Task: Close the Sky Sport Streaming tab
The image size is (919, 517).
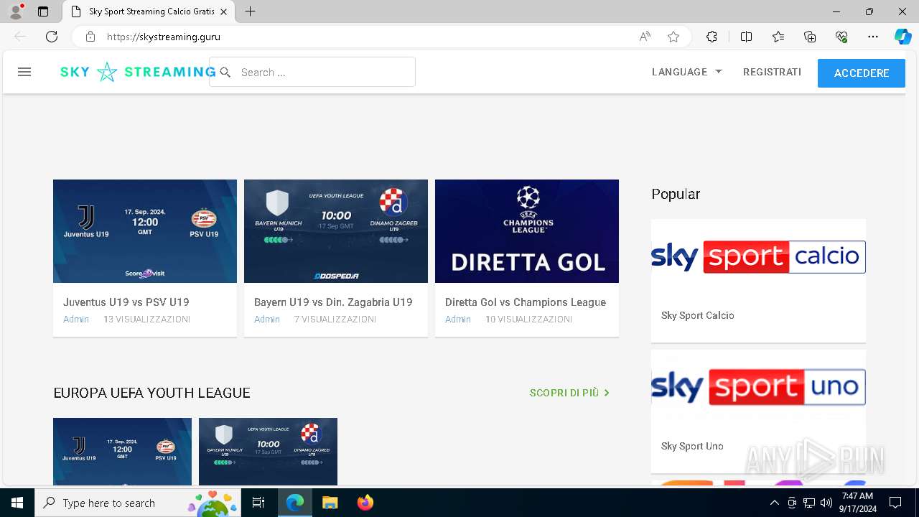Action: 223,11
